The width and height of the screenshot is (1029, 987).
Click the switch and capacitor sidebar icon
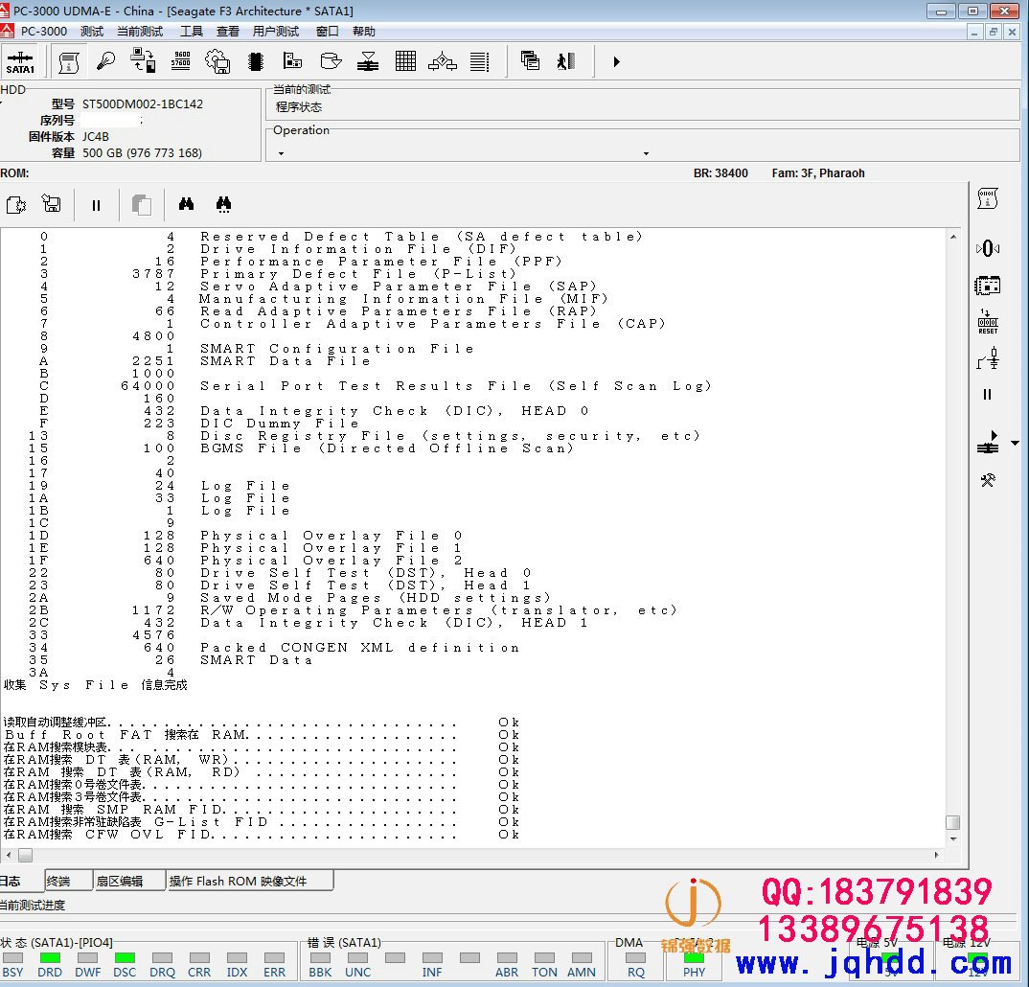coord(988,359)
